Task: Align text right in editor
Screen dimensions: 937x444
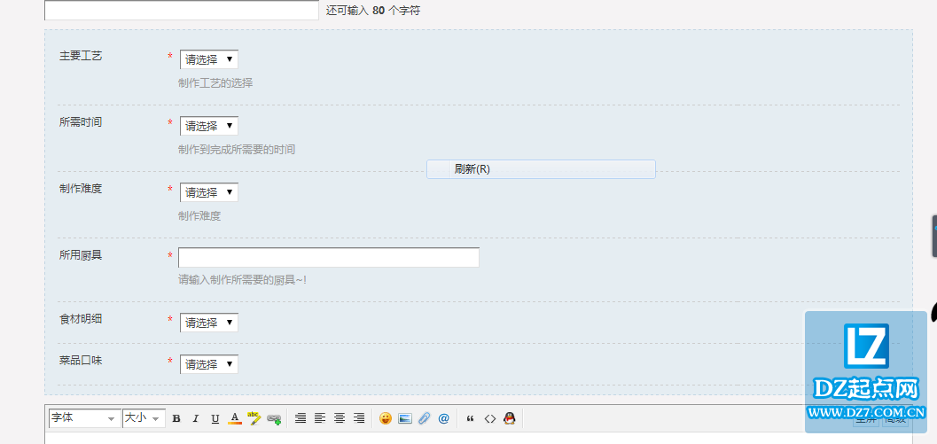Action: pos(359,418)
